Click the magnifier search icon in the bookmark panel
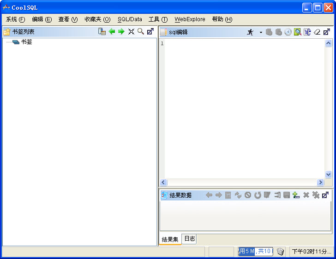The image size is (336, 259). click(x=141, y=31)
